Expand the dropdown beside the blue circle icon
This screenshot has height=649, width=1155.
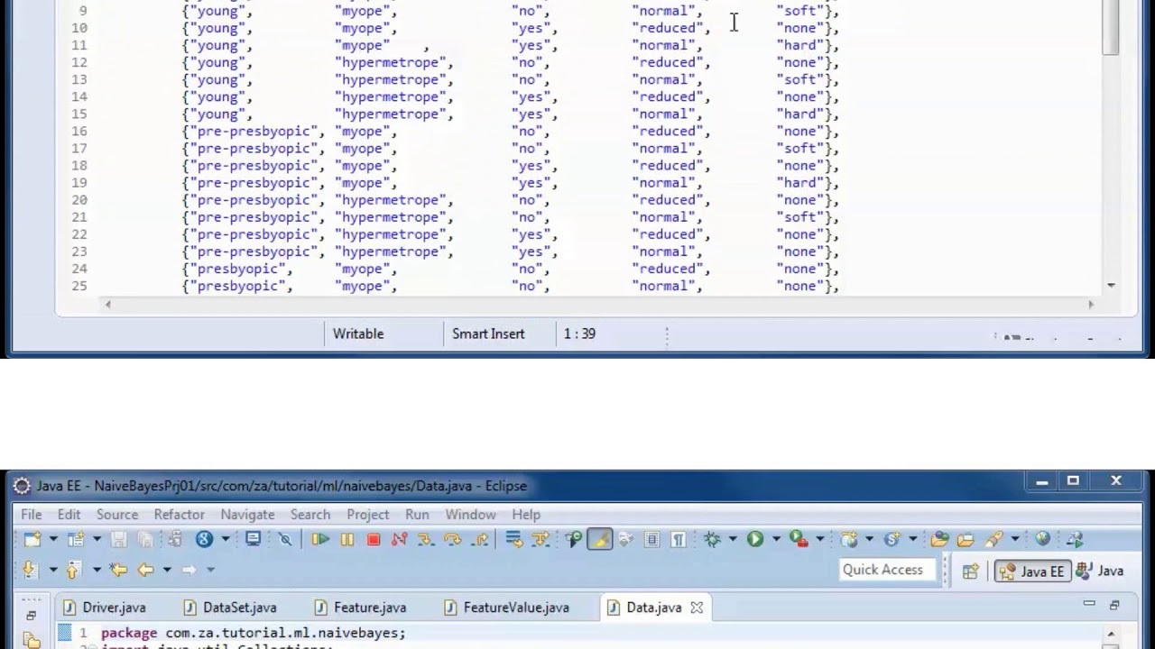point(226,539)
